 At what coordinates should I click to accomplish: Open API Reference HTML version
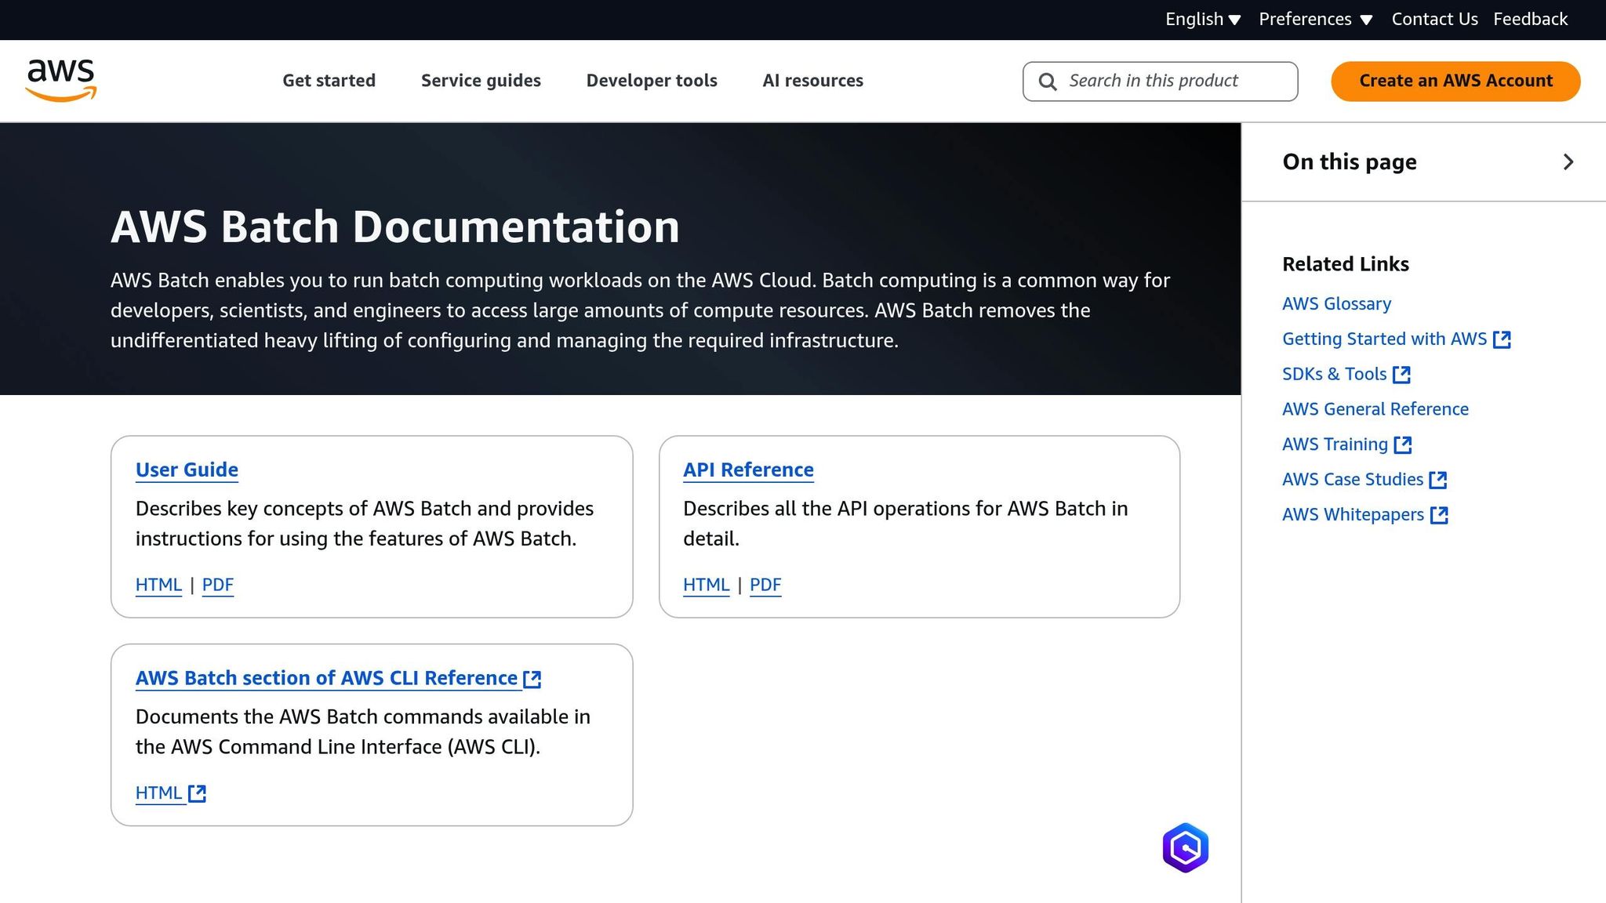tap(706, 585)
